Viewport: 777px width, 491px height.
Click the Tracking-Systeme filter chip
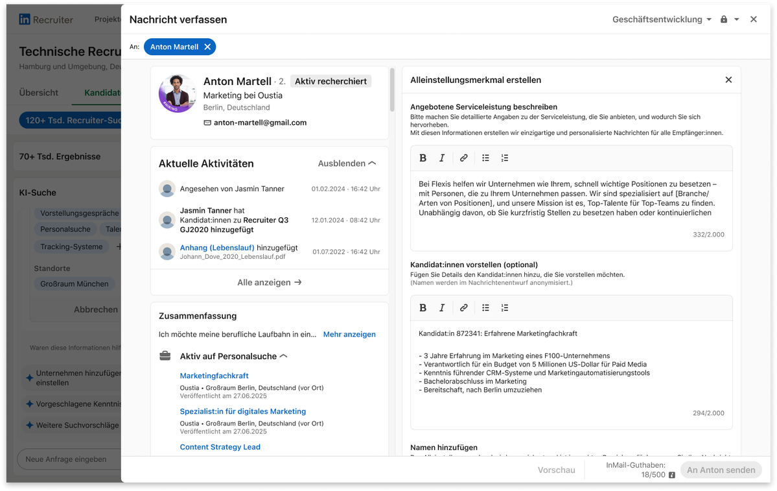71,246
